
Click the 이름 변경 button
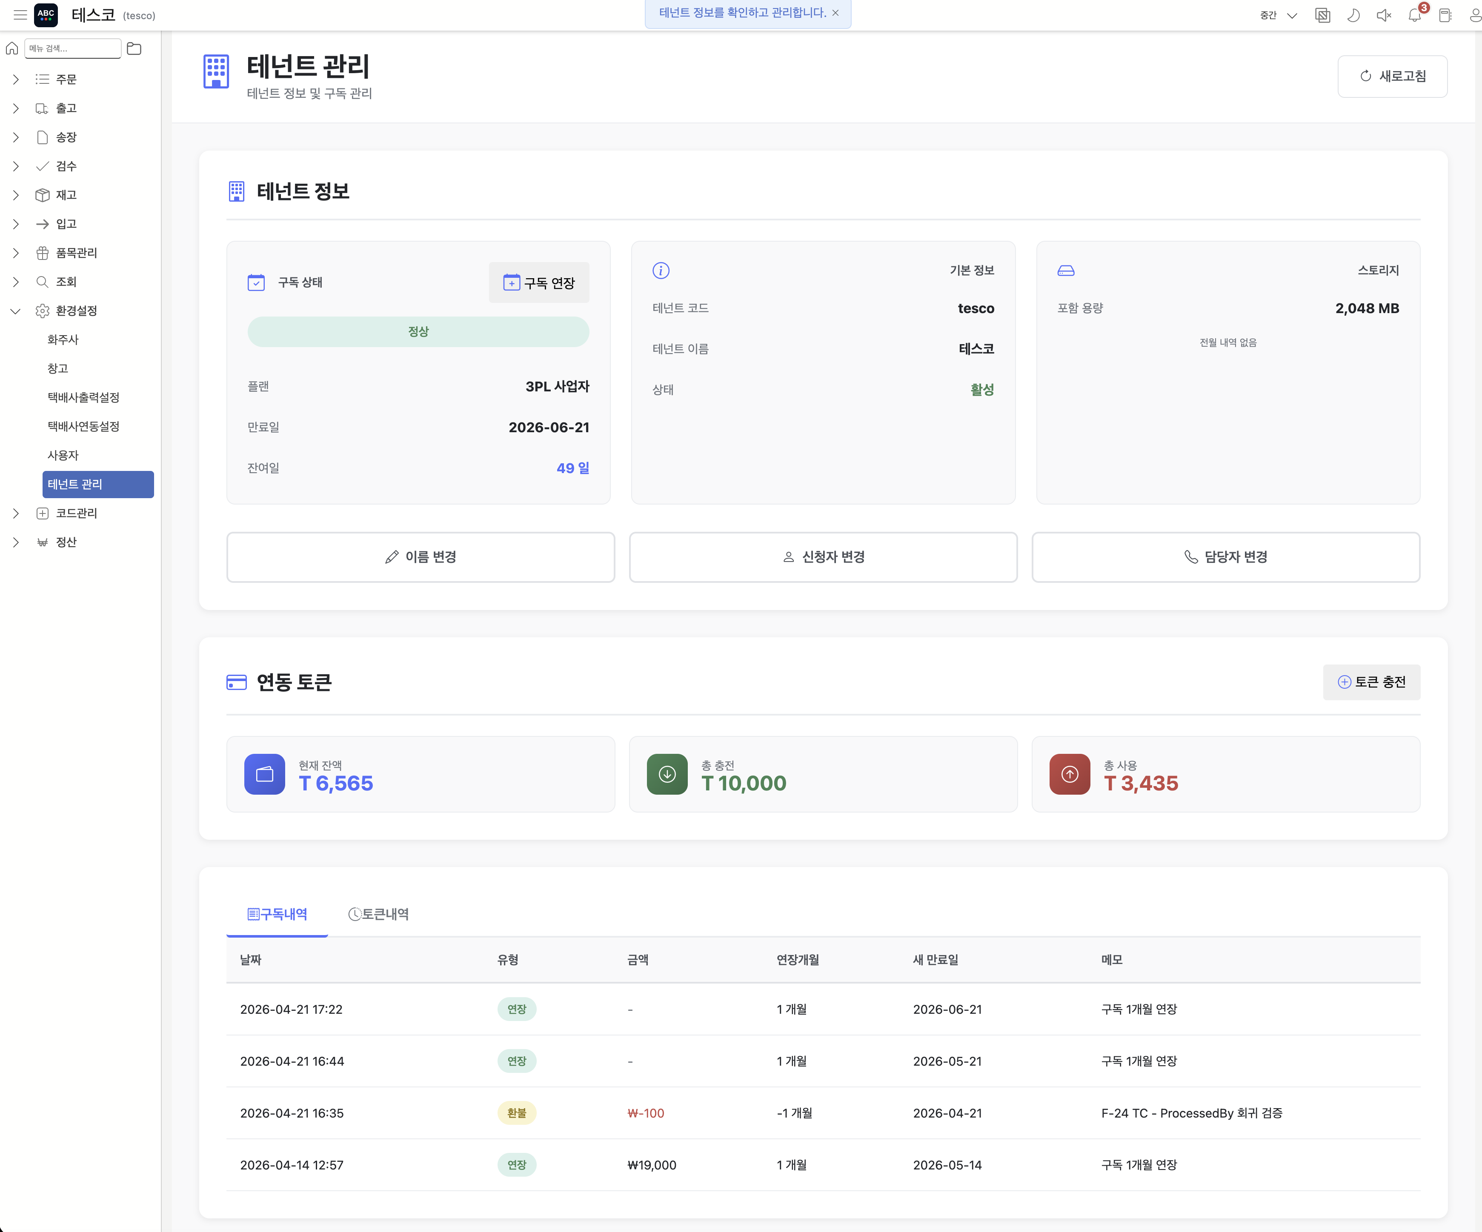[x=421, y=557]
